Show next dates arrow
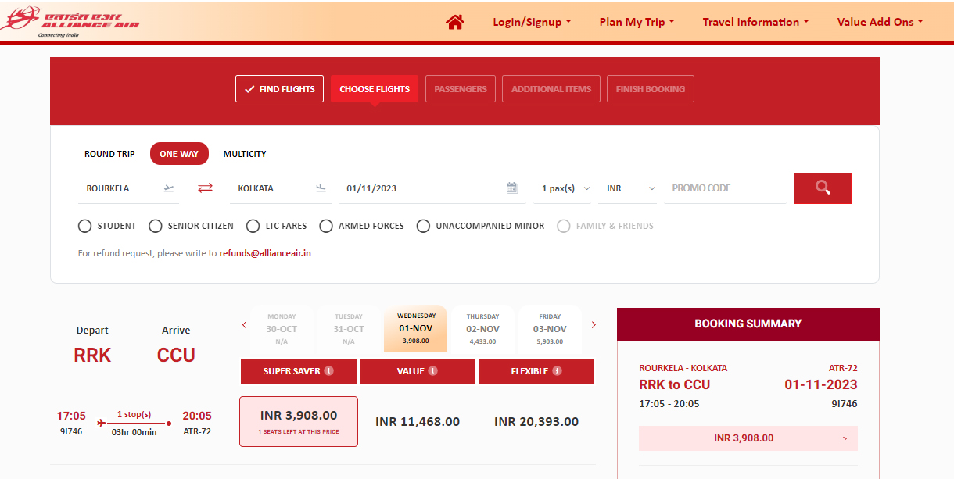 pyautogui.click(x=594, y=325)
